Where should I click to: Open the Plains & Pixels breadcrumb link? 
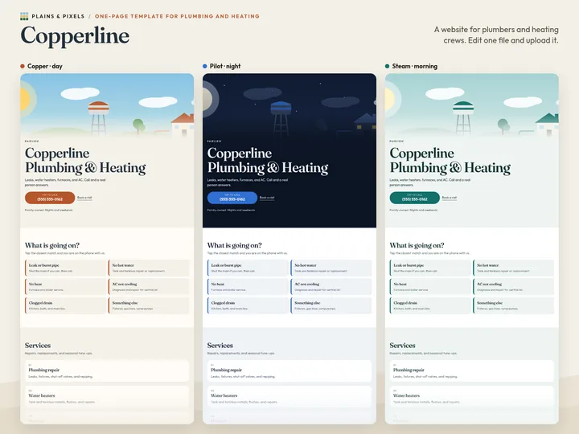[58, 16]
